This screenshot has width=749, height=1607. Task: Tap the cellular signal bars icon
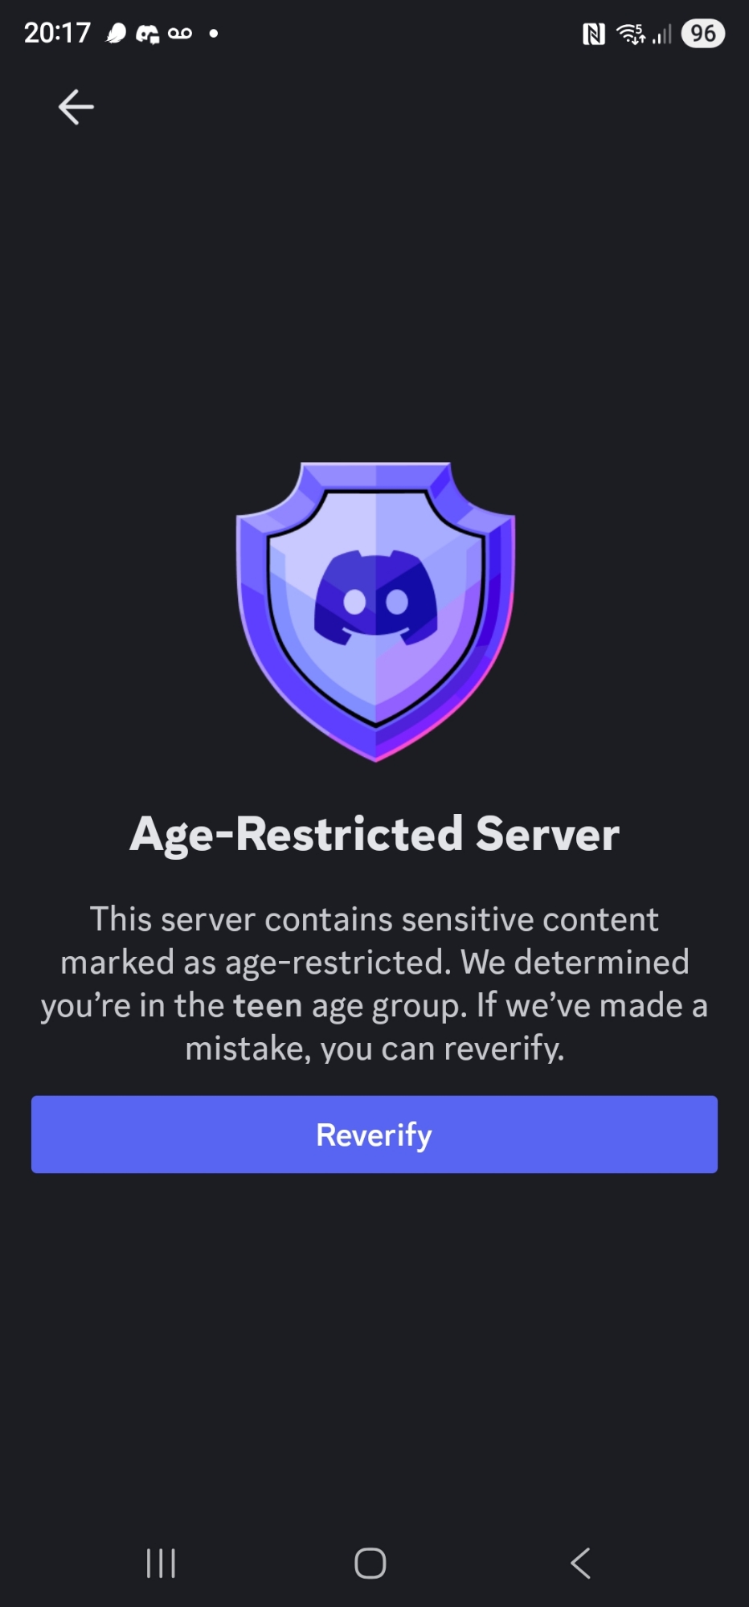(x=661, y=34)
